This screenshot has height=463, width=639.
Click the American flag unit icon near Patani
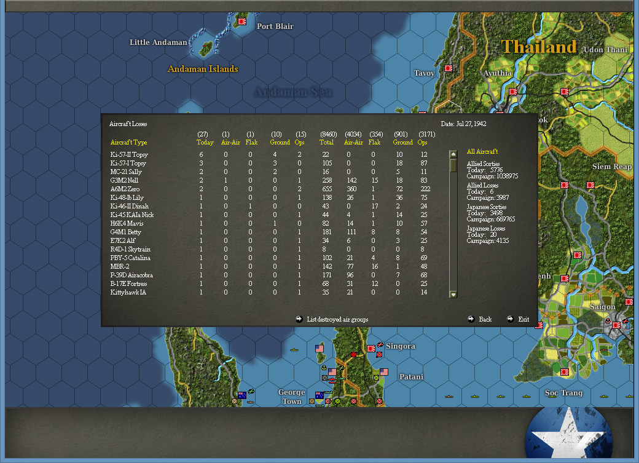[x=384, y=372]
